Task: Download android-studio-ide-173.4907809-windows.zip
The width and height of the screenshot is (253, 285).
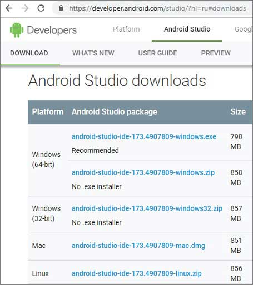Action: coord(143,172)
